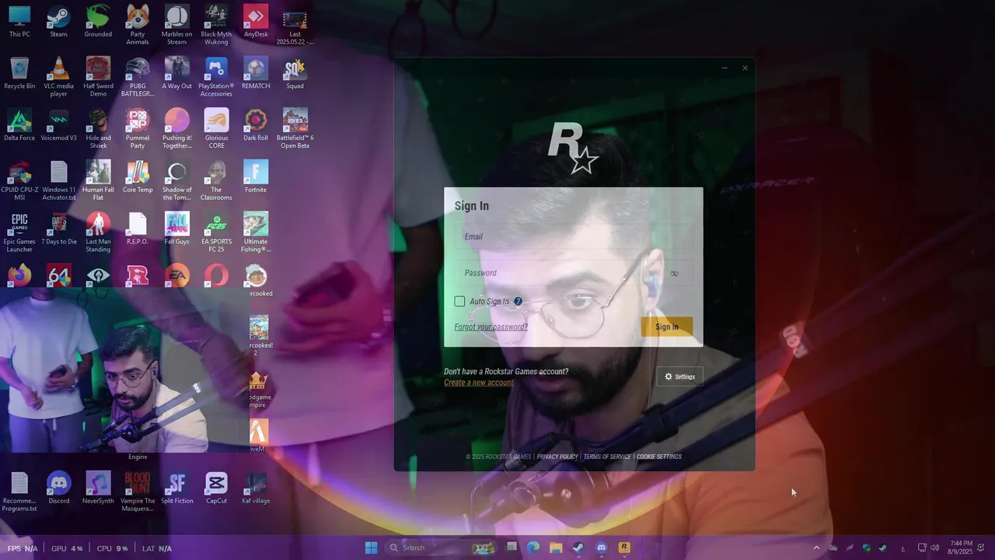This screenshot has width=995, height=560.
Task: Select the Fortnite desktop icon
Action: pyautogui.click(x=256, y=177)
